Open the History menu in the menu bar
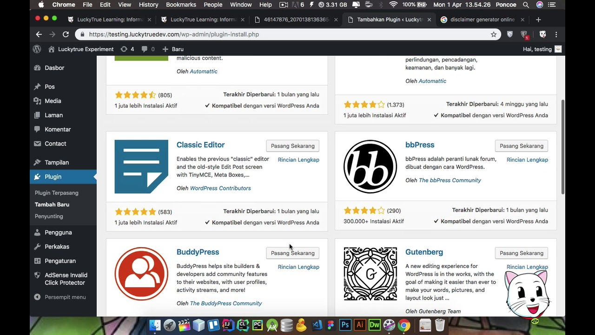The height and width of the screenshot is (335, 595). tap(148, 5)
